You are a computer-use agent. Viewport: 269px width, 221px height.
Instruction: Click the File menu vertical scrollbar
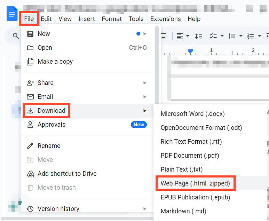tap(157, 65)
